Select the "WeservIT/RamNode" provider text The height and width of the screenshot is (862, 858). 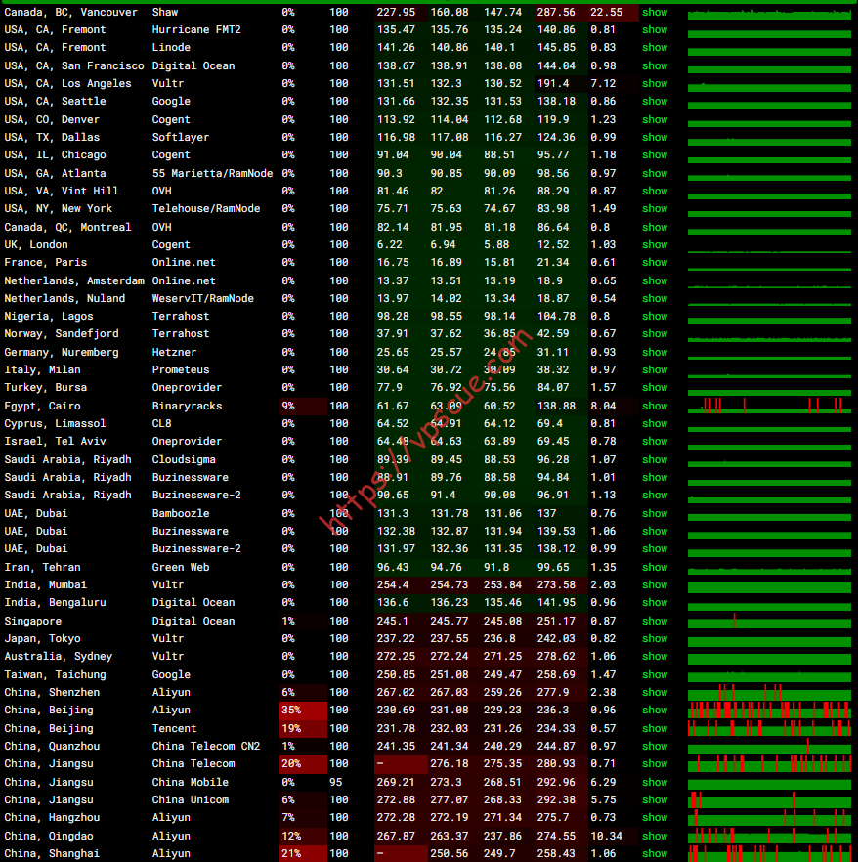[x=203, y=298]
